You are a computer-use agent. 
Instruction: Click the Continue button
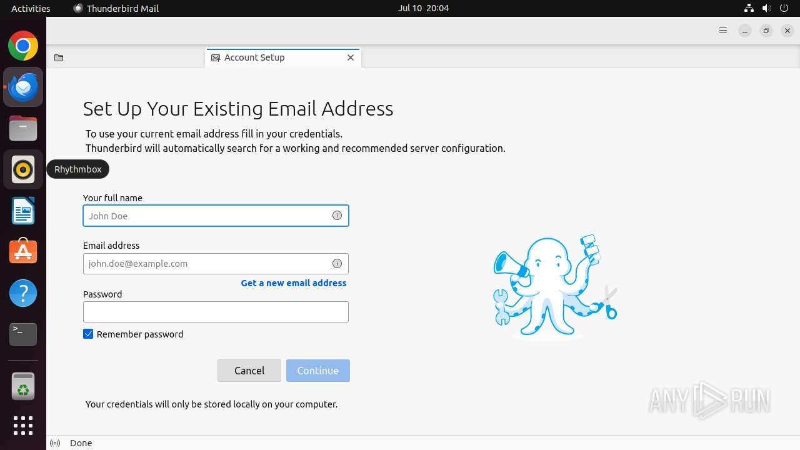[x=318, y=371]
